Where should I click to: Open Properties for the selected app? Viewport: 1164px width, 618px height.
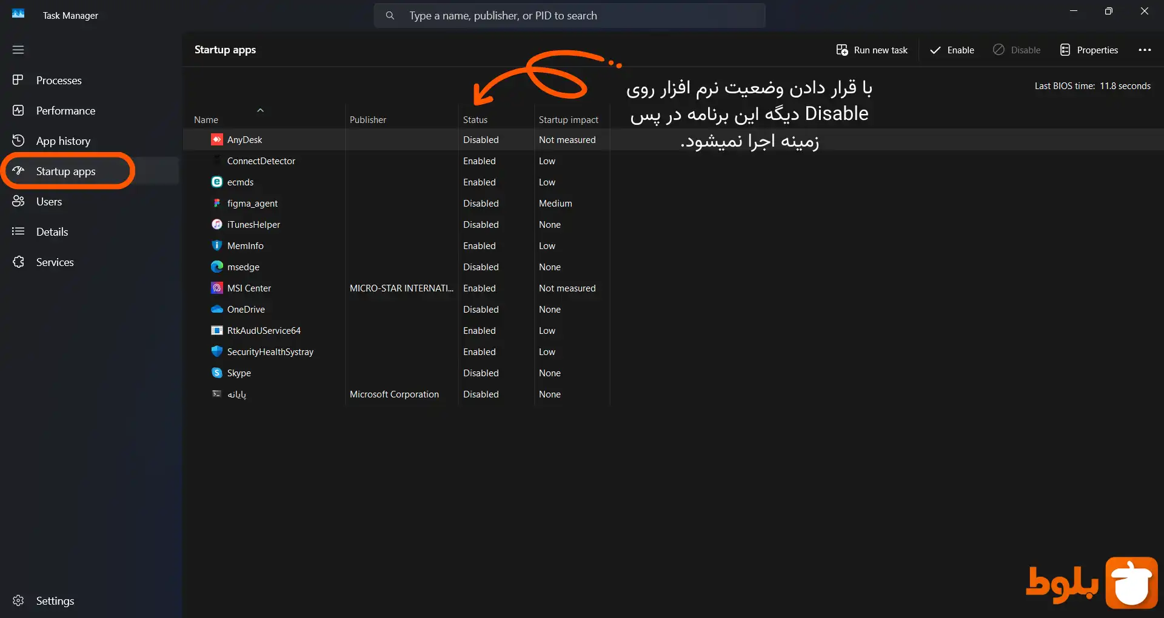1089,50
